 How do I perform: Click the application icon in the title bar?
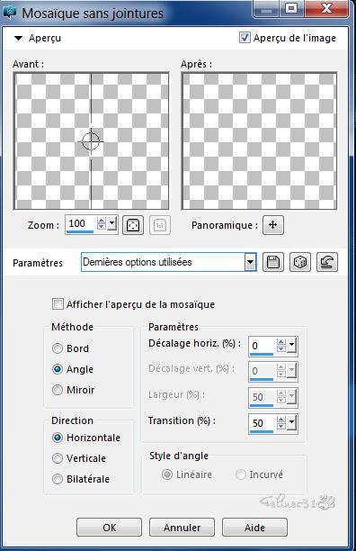[10, 13]
